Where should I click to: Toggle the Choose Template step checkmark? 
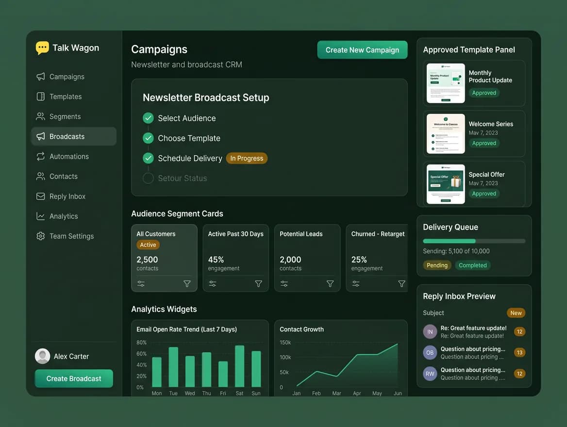148,138
